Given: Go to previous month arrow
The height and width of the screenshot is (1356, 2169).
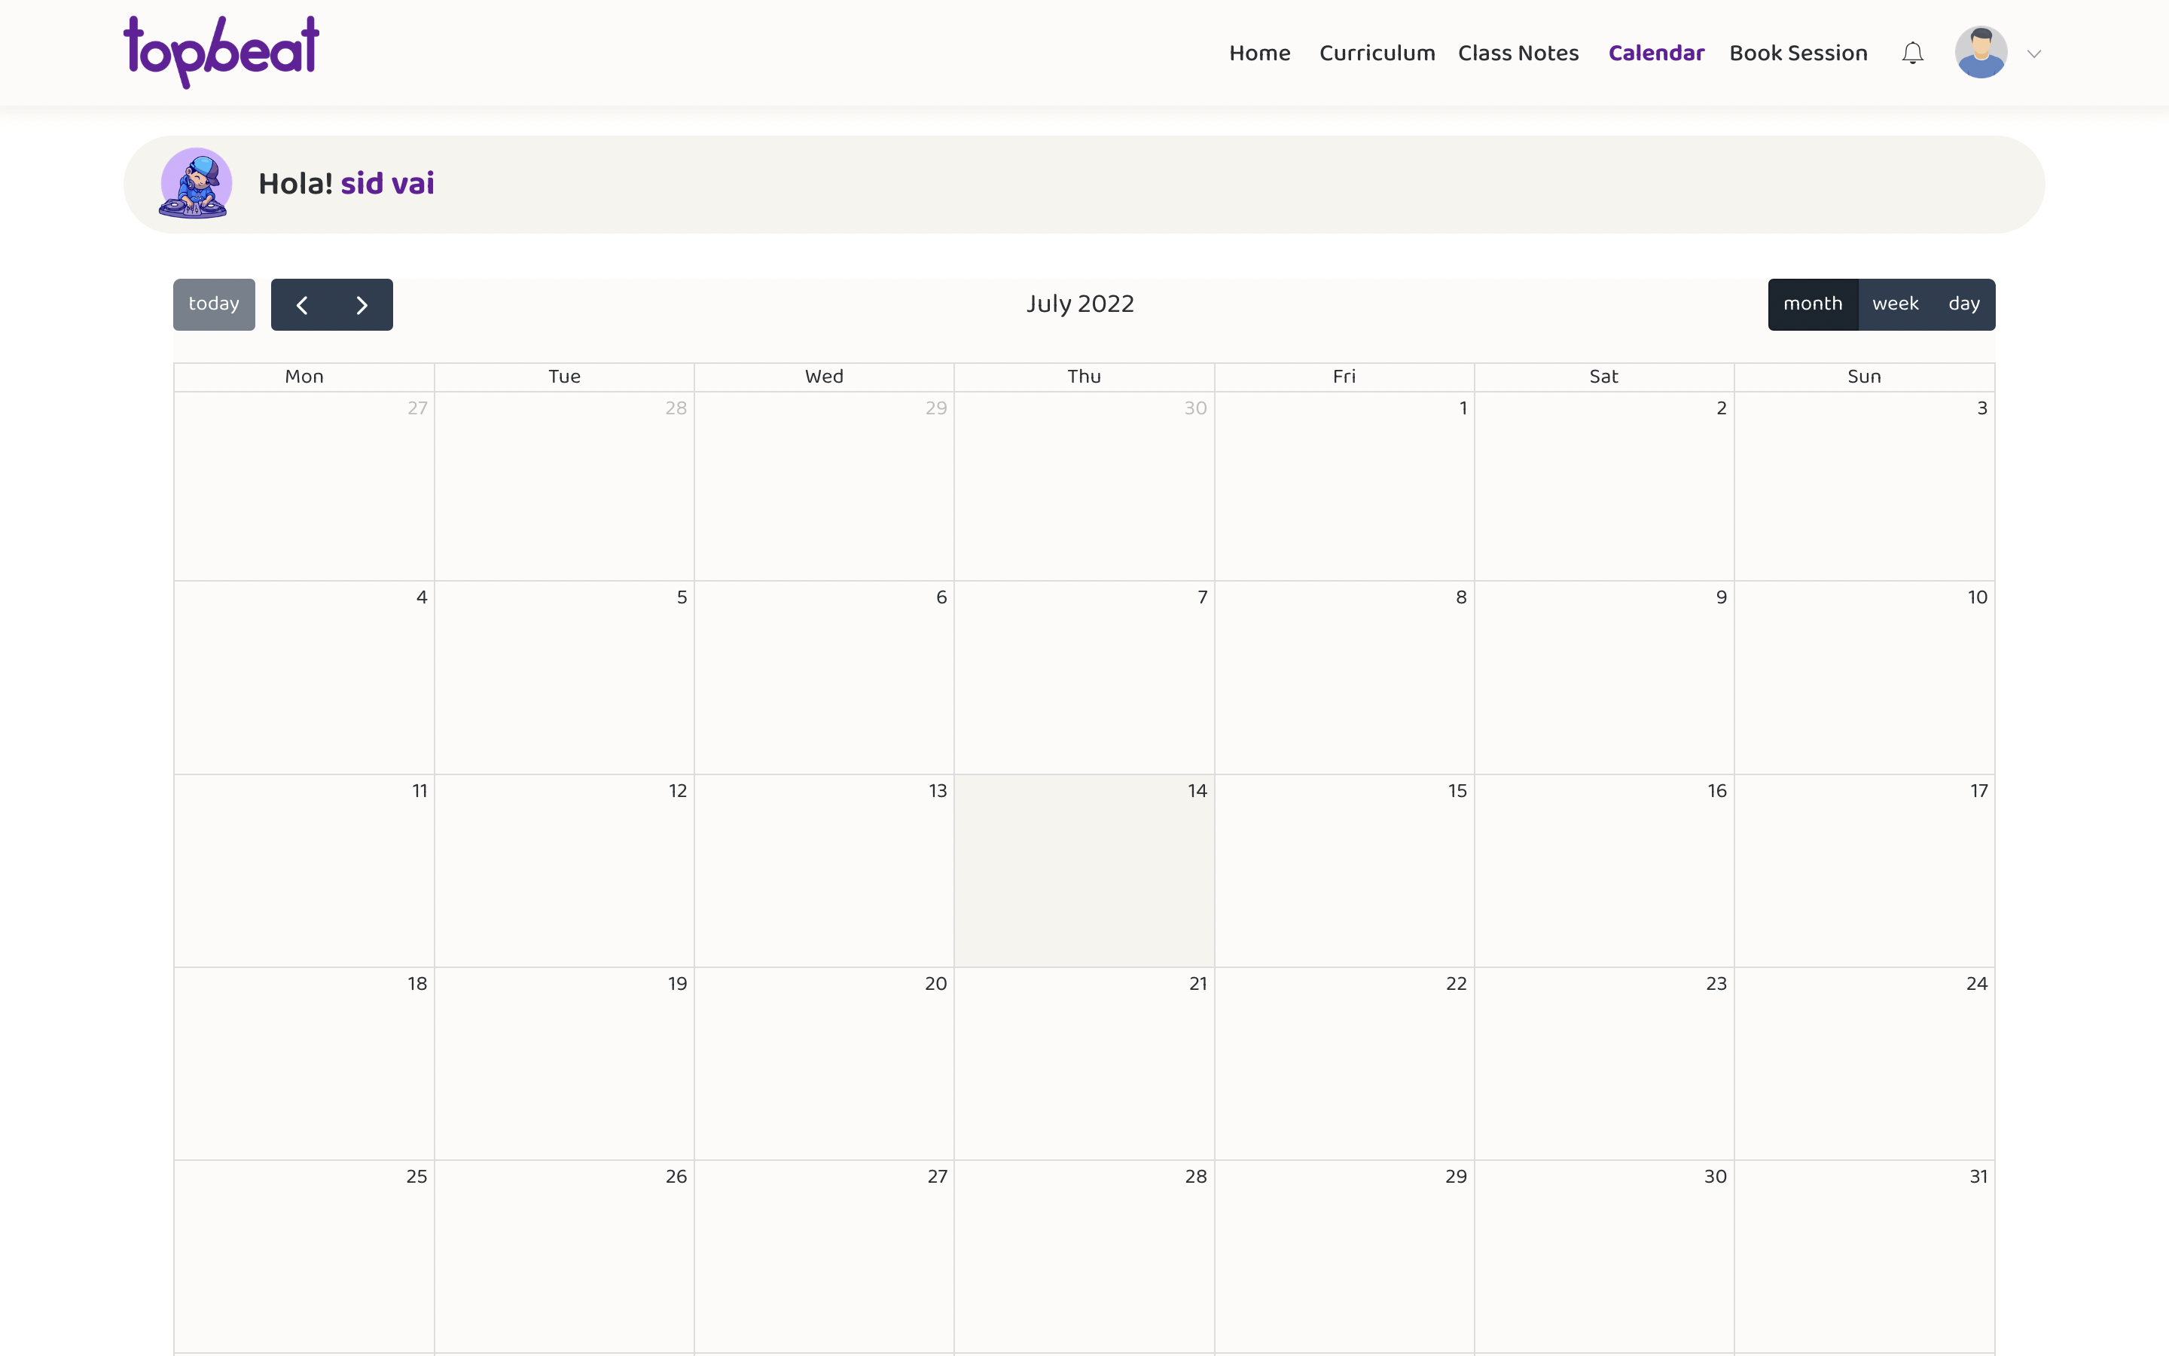Looking at the screenshot, I should [302, 305].
